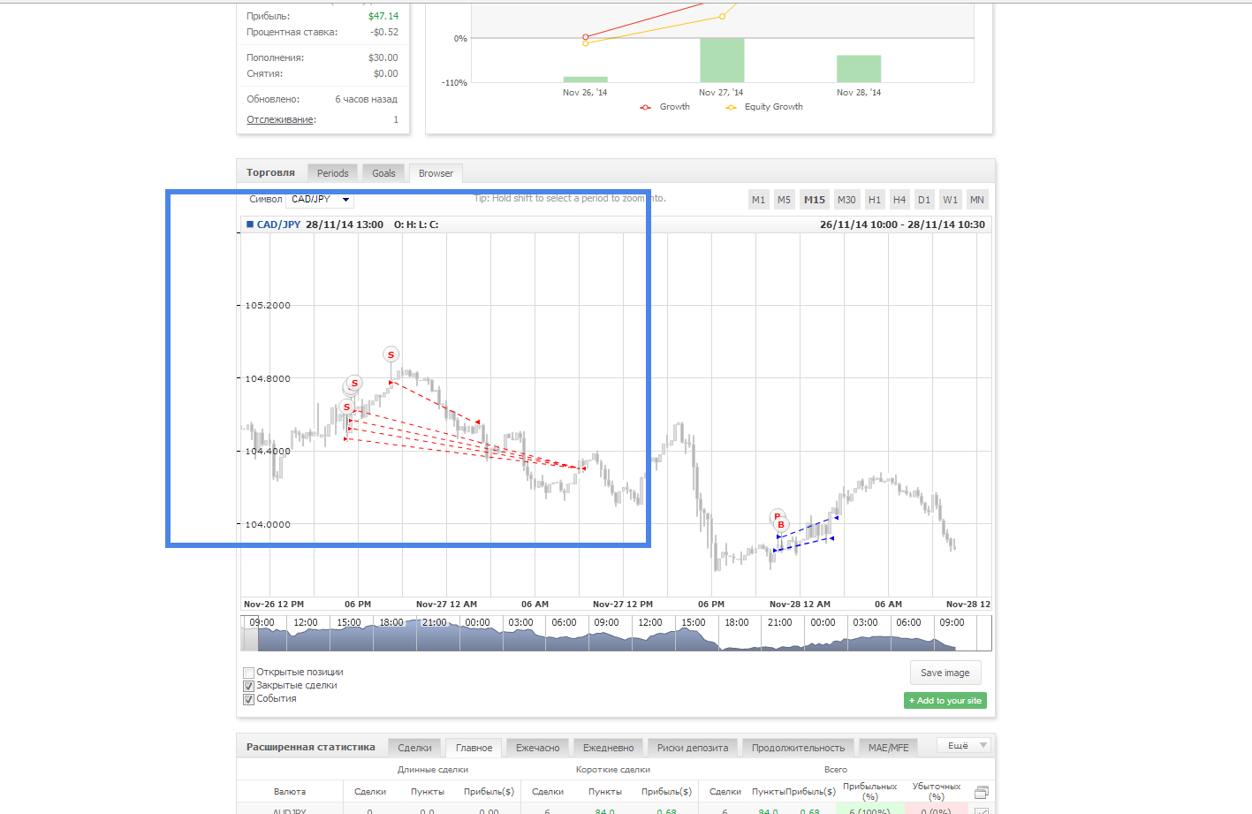The image size is (1252, 814).
Task: Click the green Add to your site button
Action: pos(945,701)
